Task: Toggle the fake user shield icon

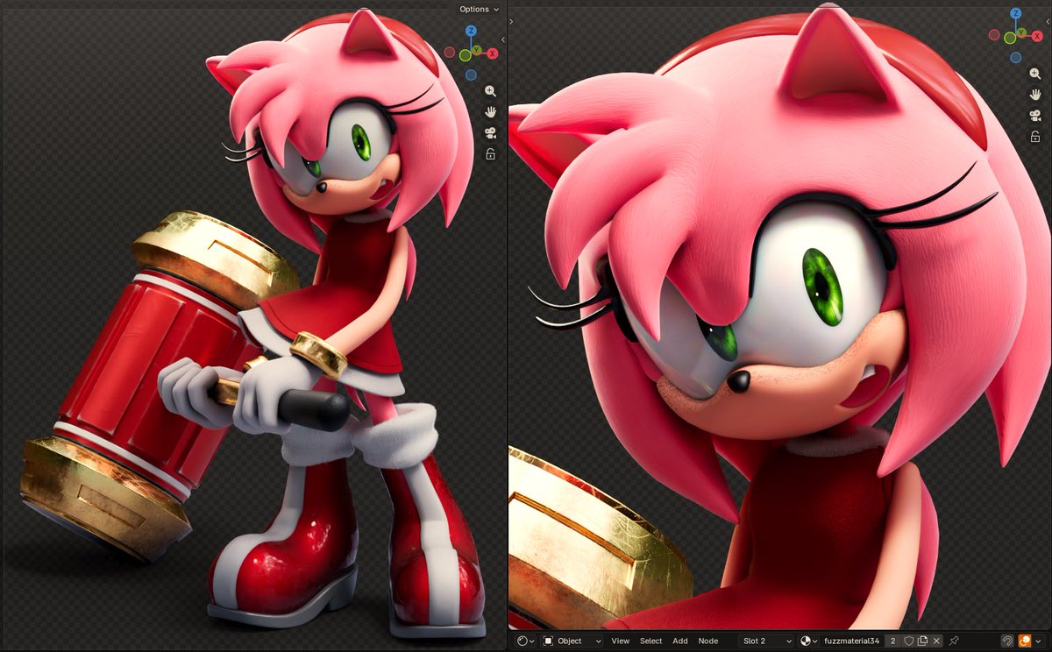Action: 908,641
